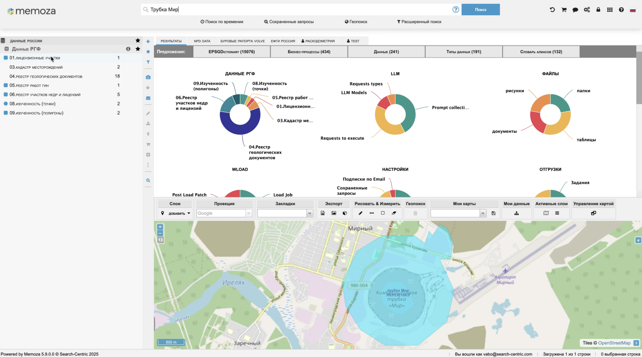Click the undo/refresh arrow icon in header

(x=552, y=10)
